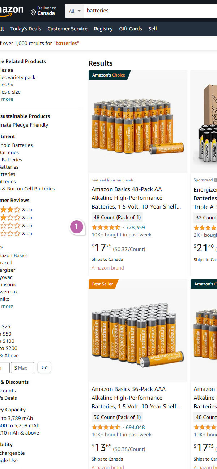Open Gift Cards in navigation bar
Screen dimensions: 217x469
[x=131, y=29]
